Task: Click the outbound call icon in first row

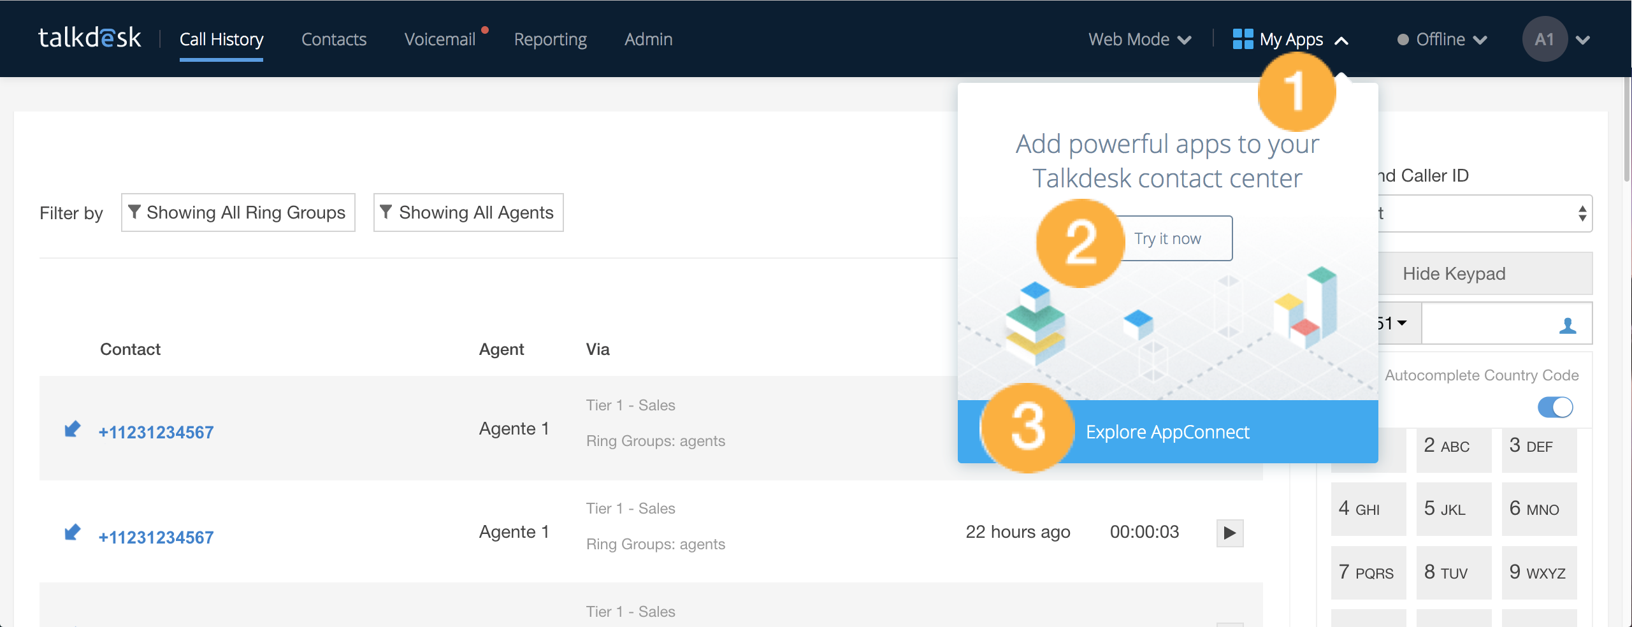Action: pyautogui.click(x=73, y=429)
